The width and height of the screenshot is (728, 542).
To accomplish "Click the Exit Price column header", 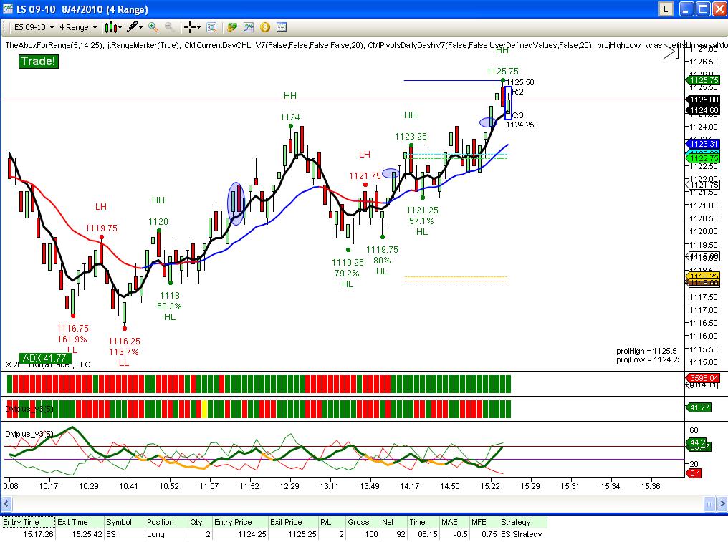I will point(294,522).
